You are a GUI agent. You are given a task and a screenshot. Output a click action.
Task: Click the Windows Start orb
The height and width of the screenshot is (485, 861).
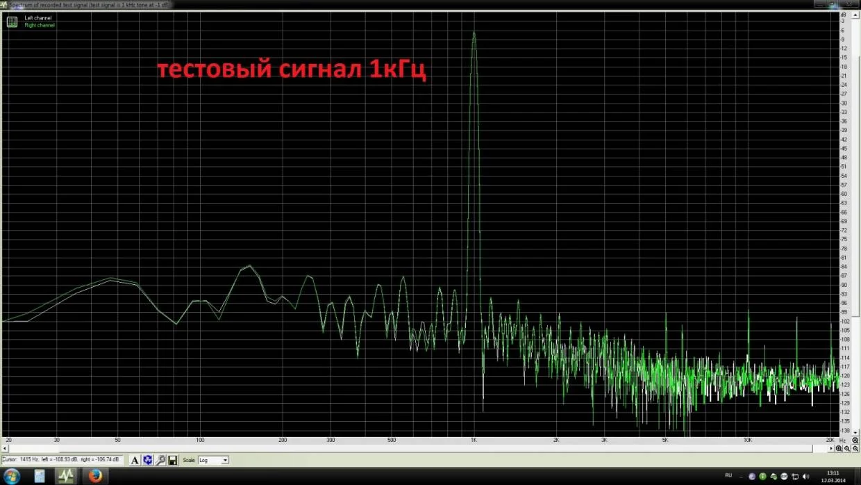(x=12, y=476)
